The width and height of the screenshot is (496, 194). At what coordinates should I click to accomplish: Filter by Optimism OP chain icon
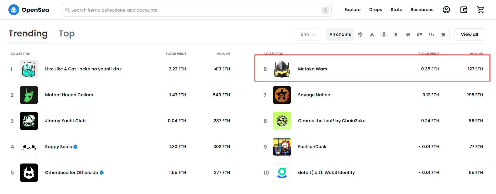point(420,35)
